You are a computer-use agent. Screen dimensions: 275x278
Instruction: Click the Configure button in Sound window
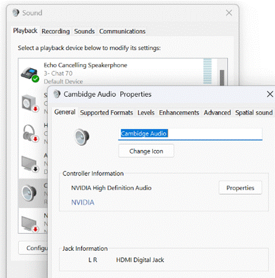tap(34, 248)
